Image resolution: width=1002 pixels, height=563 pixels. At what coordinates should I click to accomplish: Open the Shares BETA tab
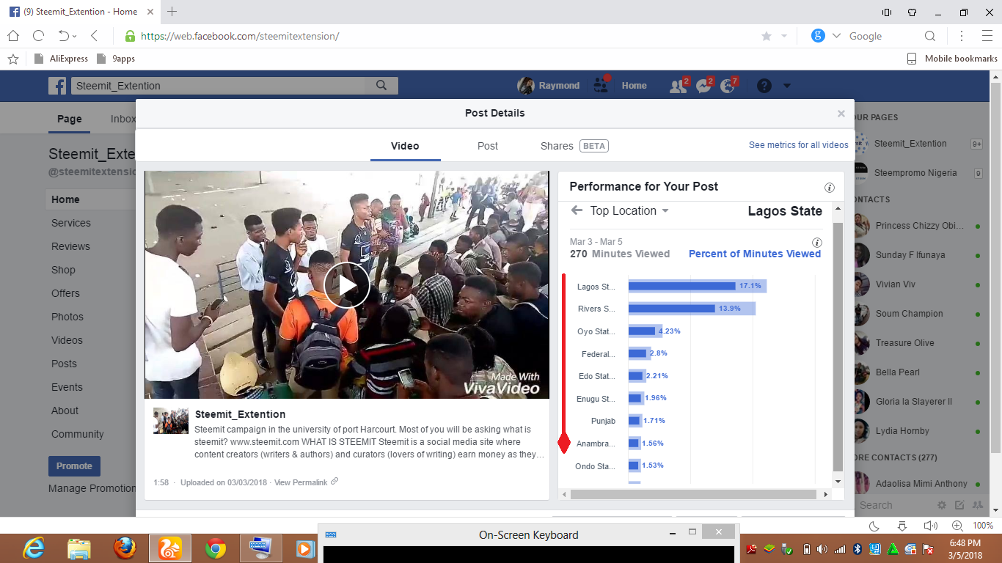coord(574,146)
